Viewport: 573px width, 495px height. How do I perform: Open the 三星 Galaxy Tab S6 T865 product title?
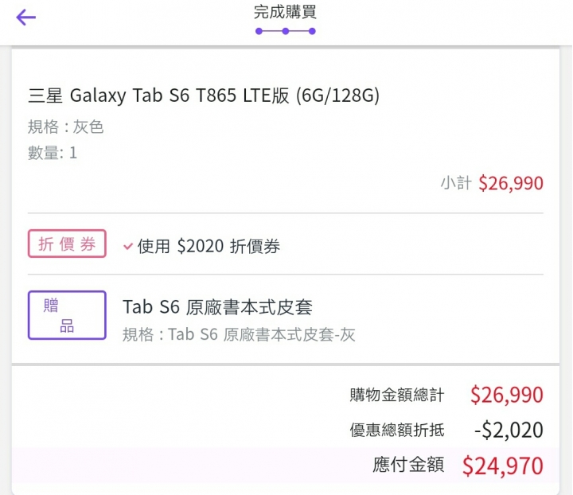tap(204, 96)
